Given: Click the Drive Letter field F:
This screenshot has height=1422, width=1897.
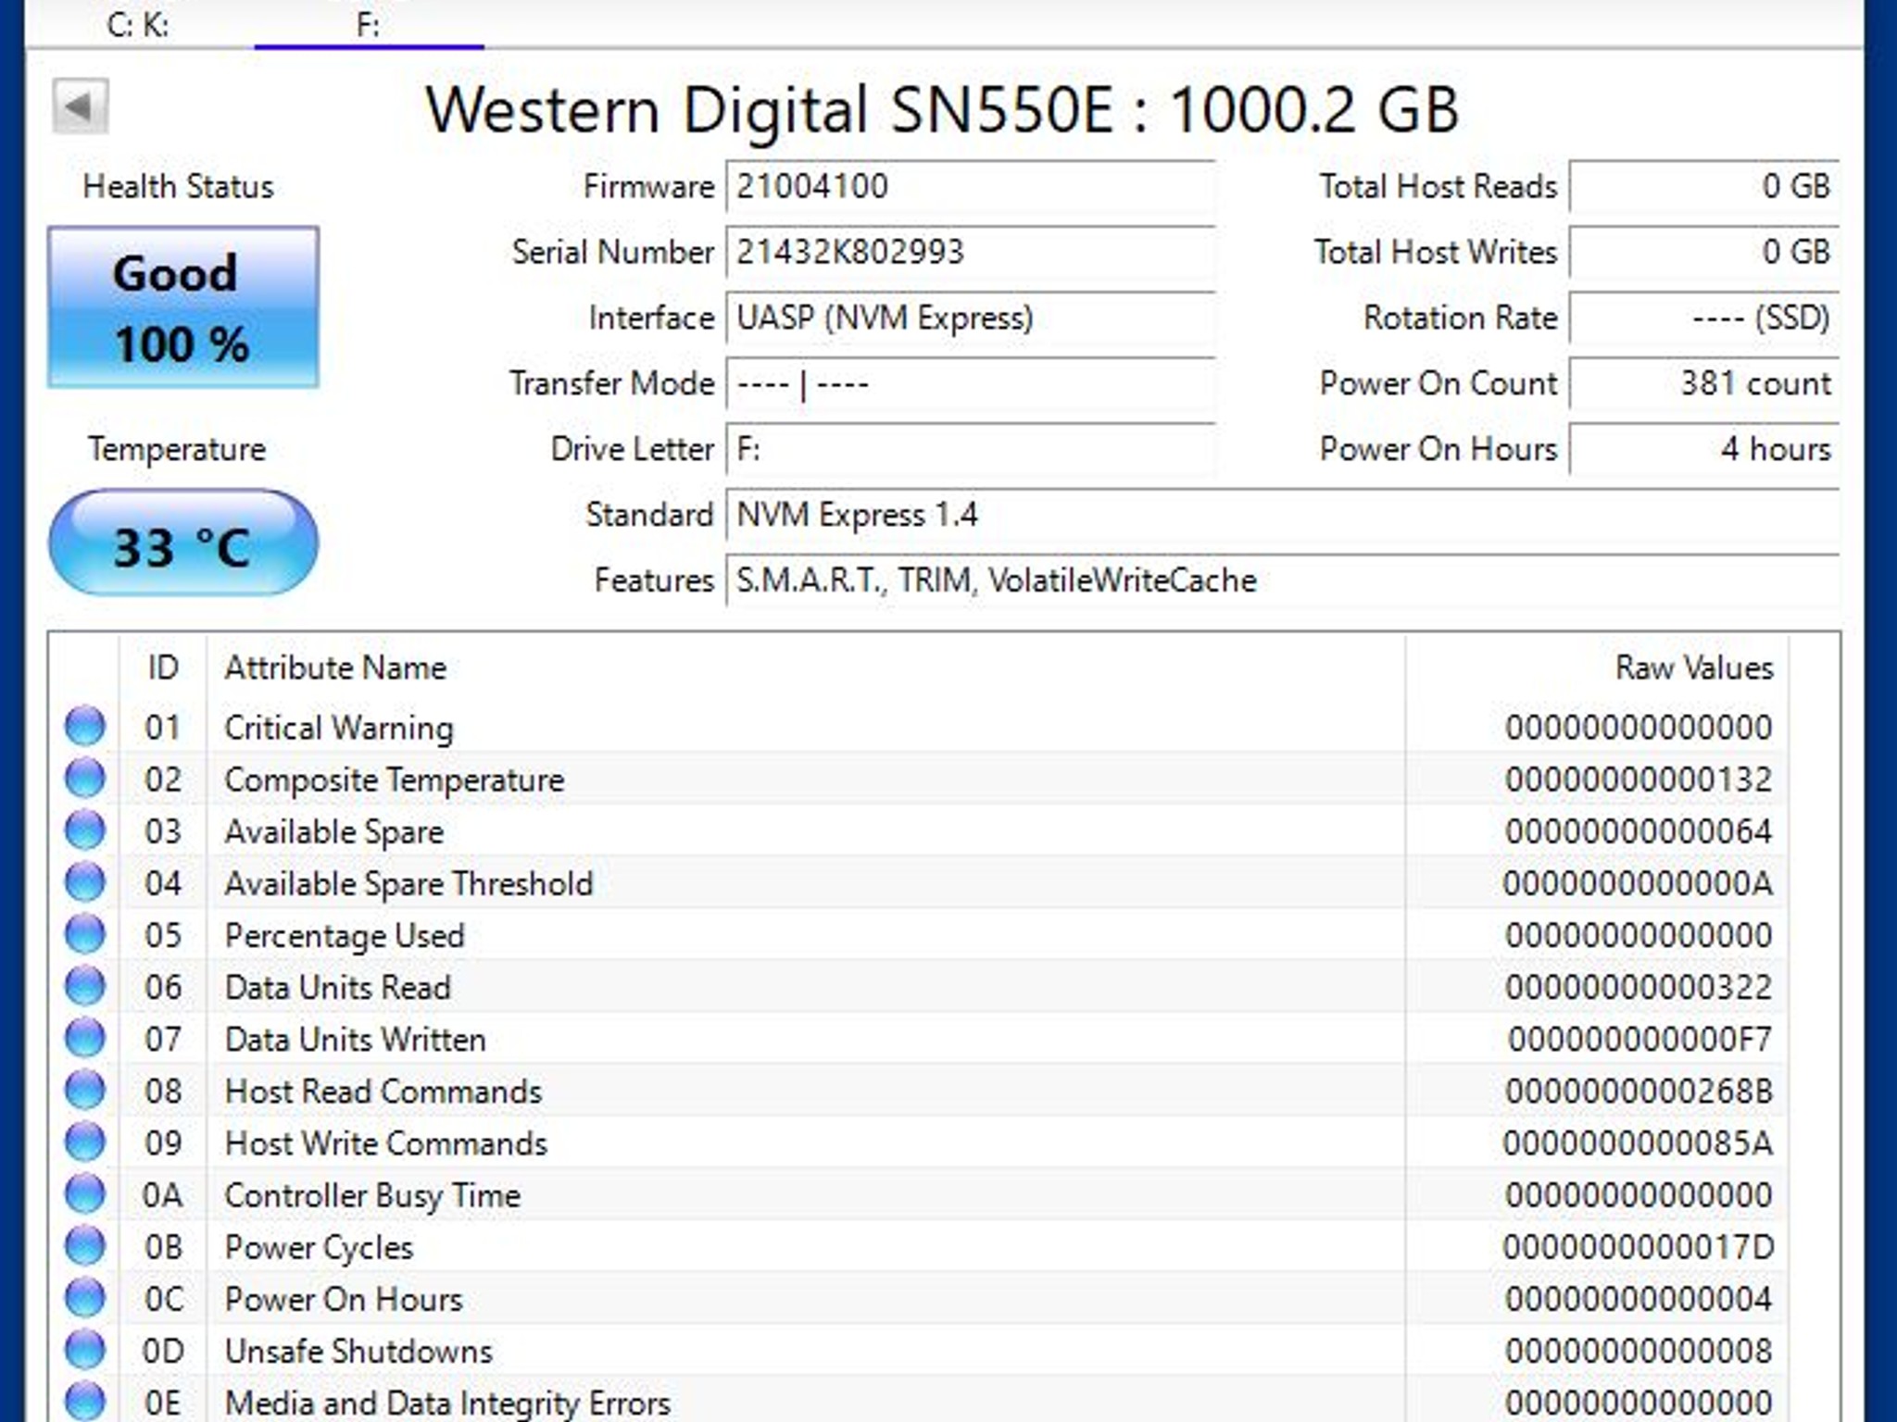Looking at the screenshot, I should (971, 450).
